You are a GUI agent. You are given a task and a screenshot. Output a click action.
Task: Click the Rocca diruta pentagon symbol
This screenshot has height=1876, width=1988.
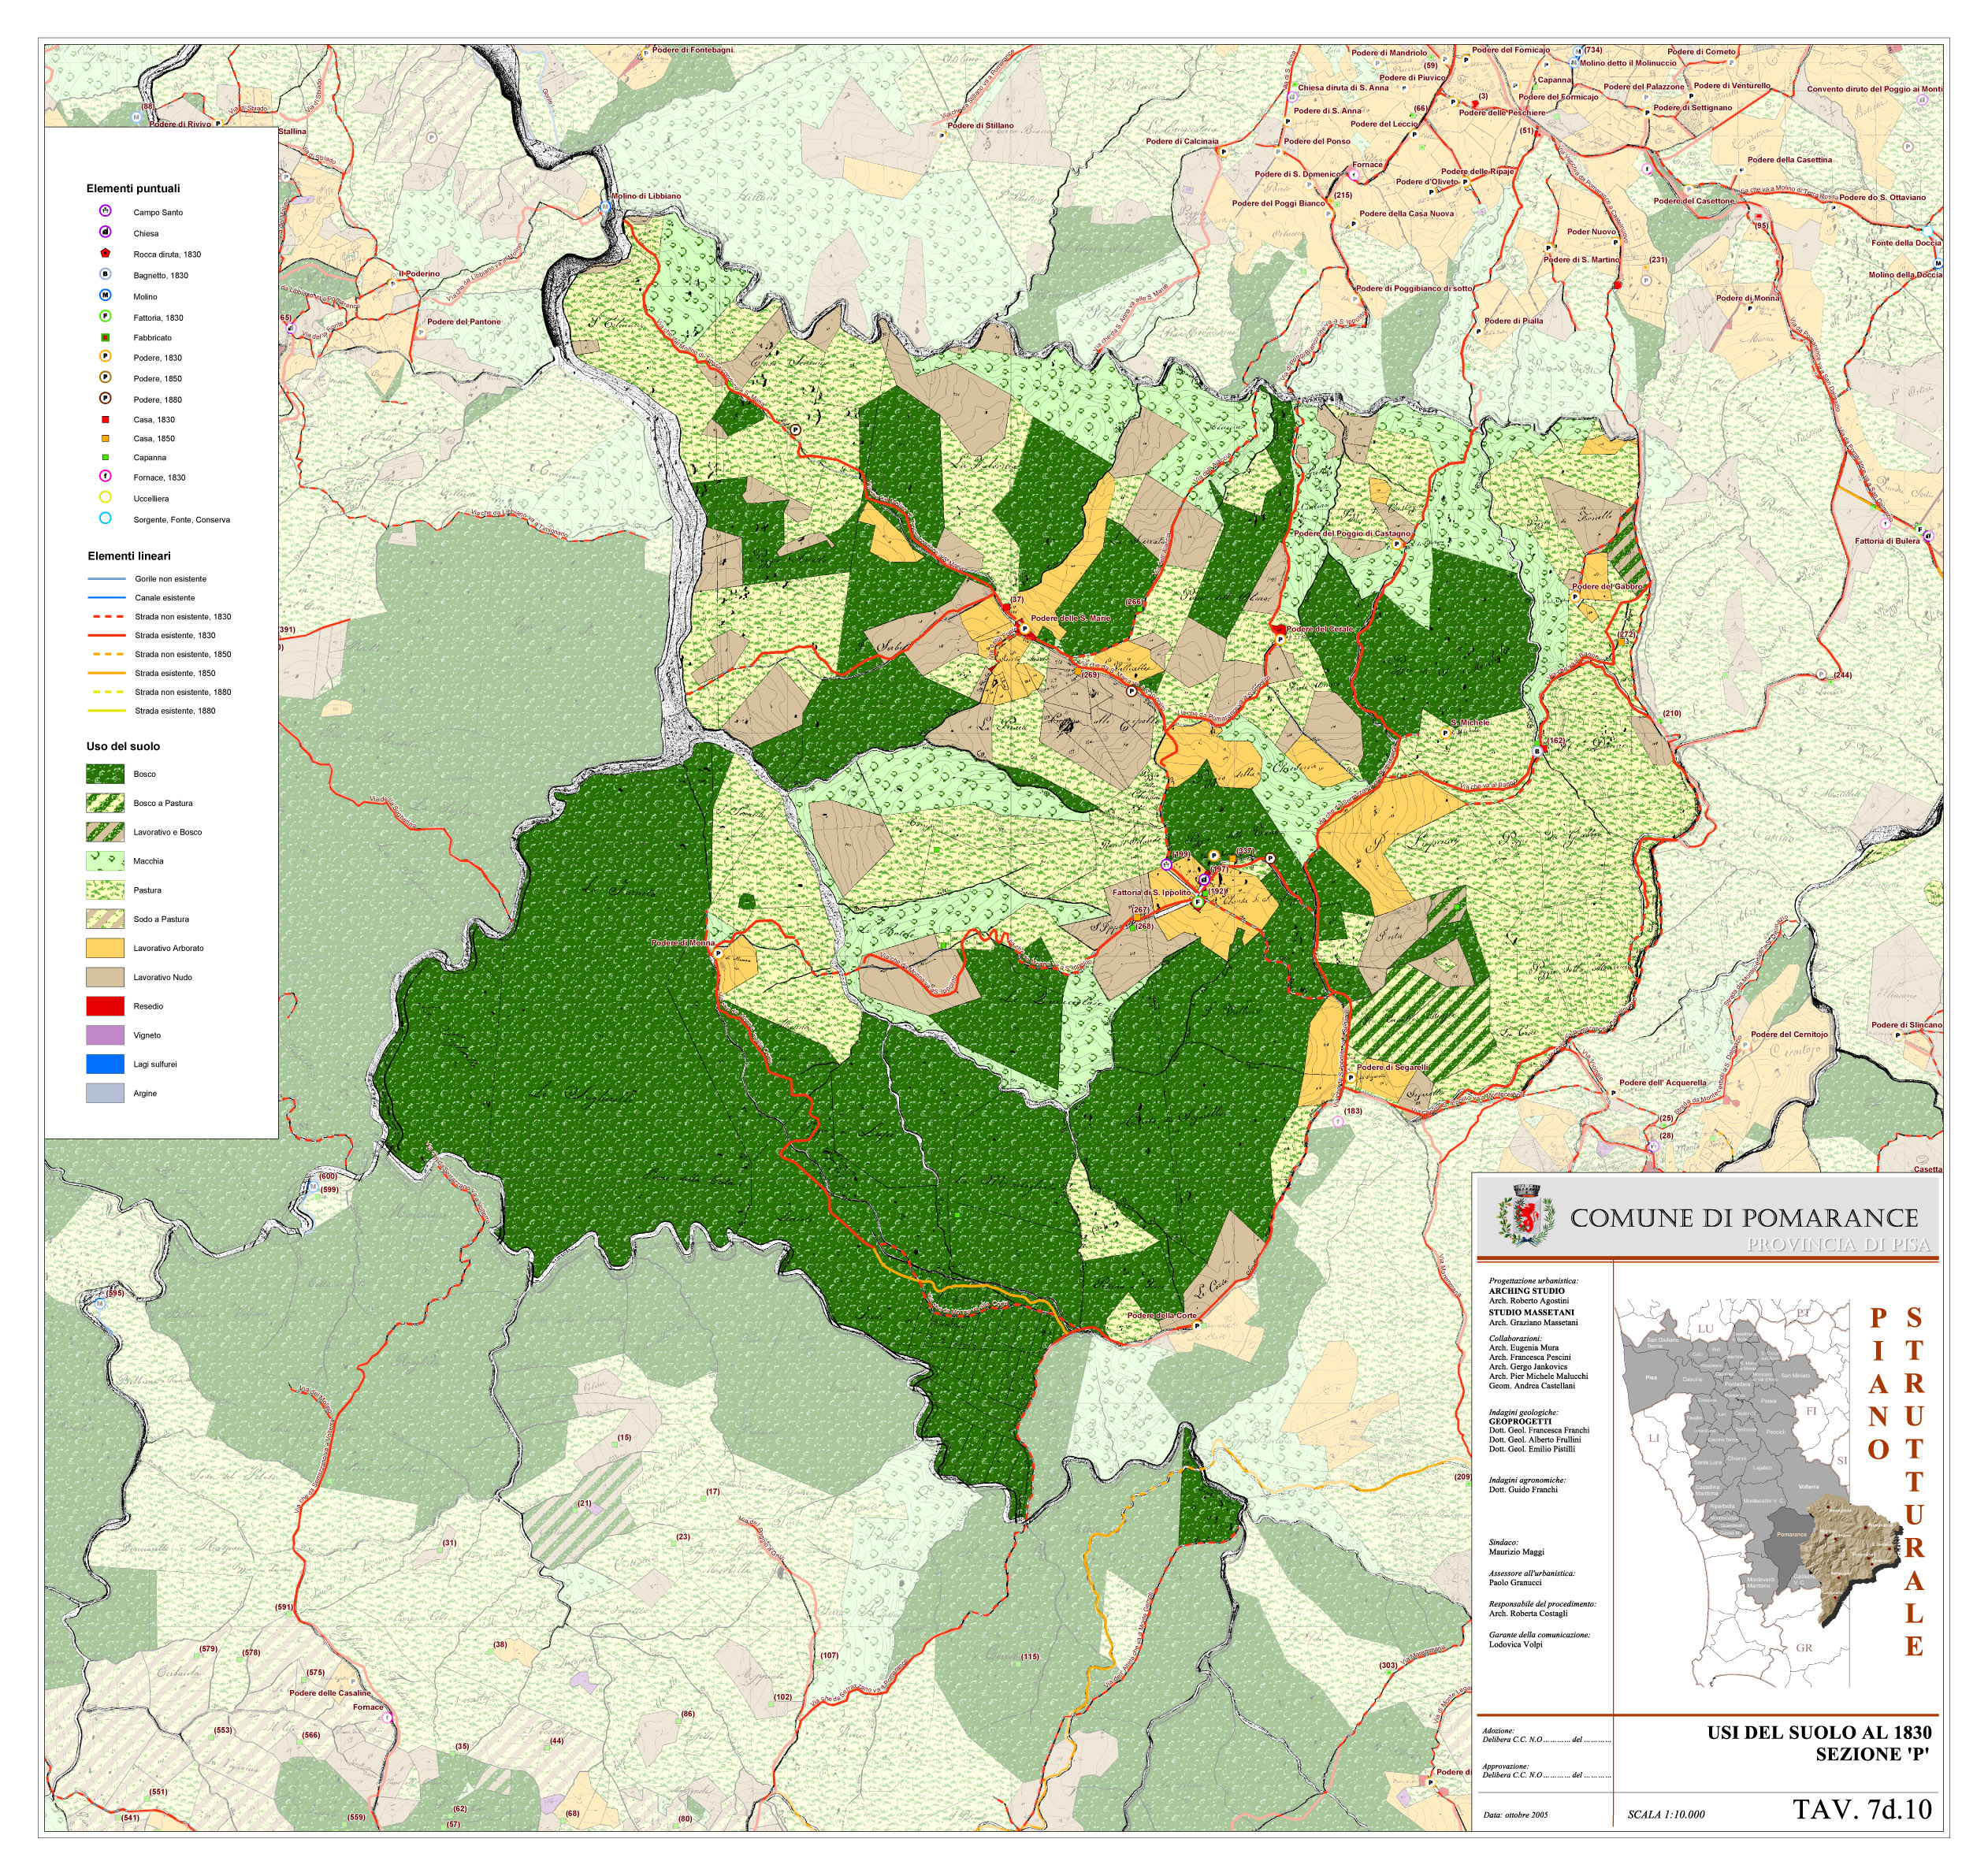(105, 253)
